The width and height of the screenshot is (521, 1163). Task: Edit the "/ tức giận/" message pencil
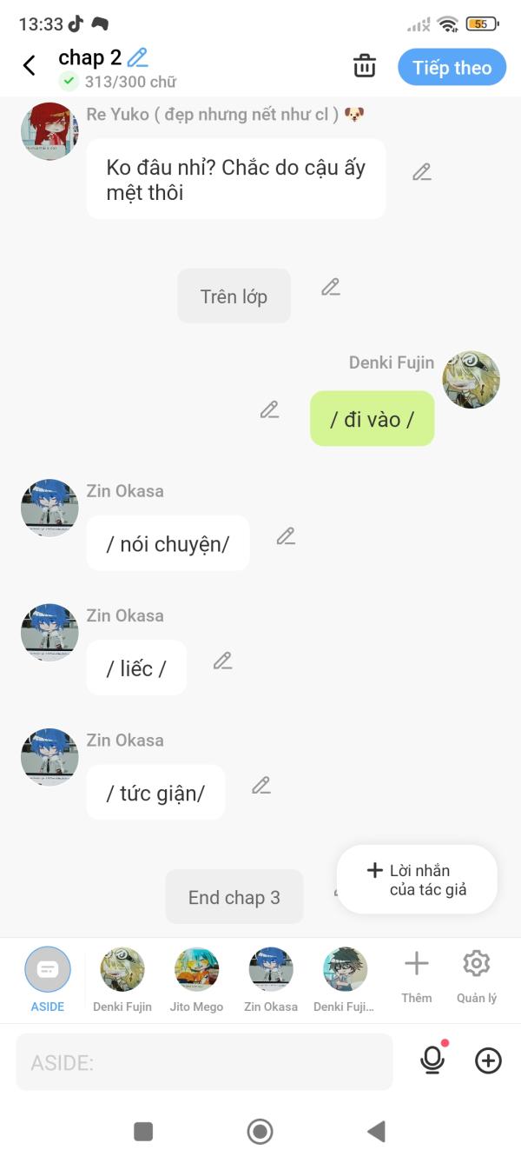click(x=261, y=785)
